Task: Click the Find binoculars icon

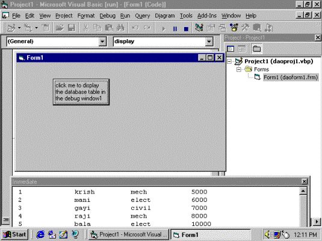Action: coord(120,28)
